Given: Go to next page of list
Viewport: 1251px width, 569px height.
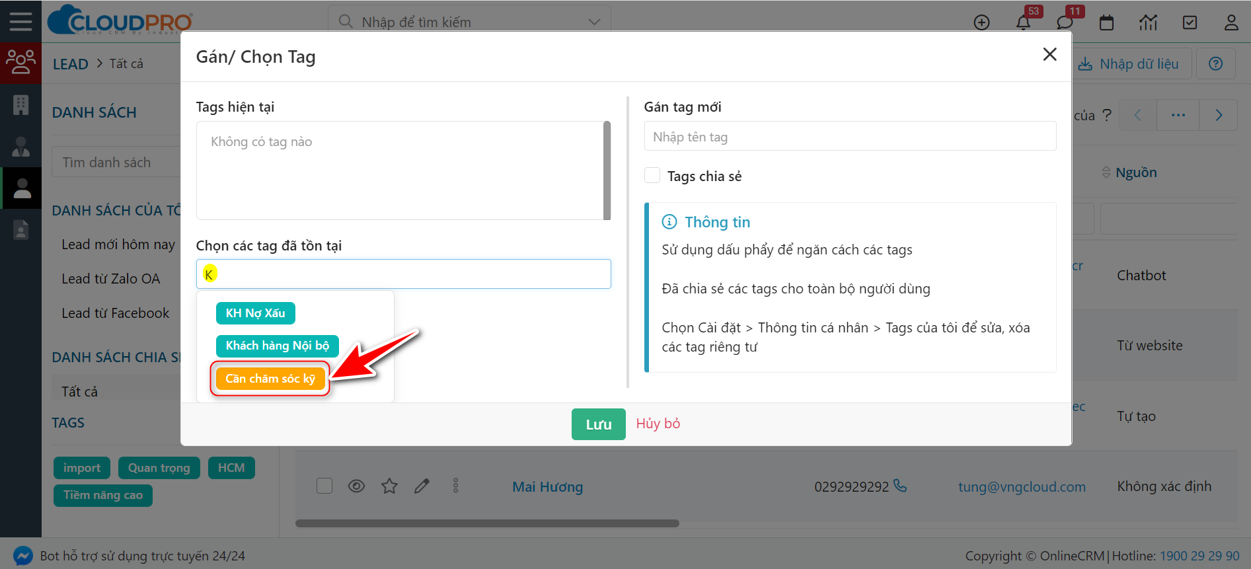Looking at the screenshot, I should coord(1219,115).
